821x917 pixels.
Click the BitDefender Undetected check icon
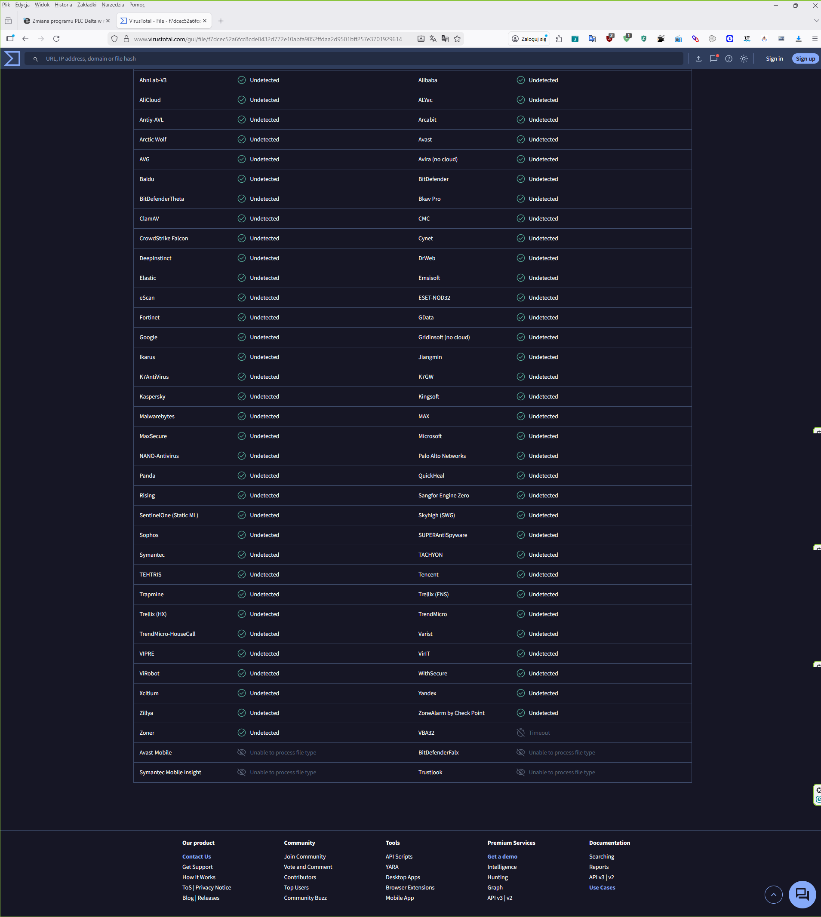click(520, 179)
